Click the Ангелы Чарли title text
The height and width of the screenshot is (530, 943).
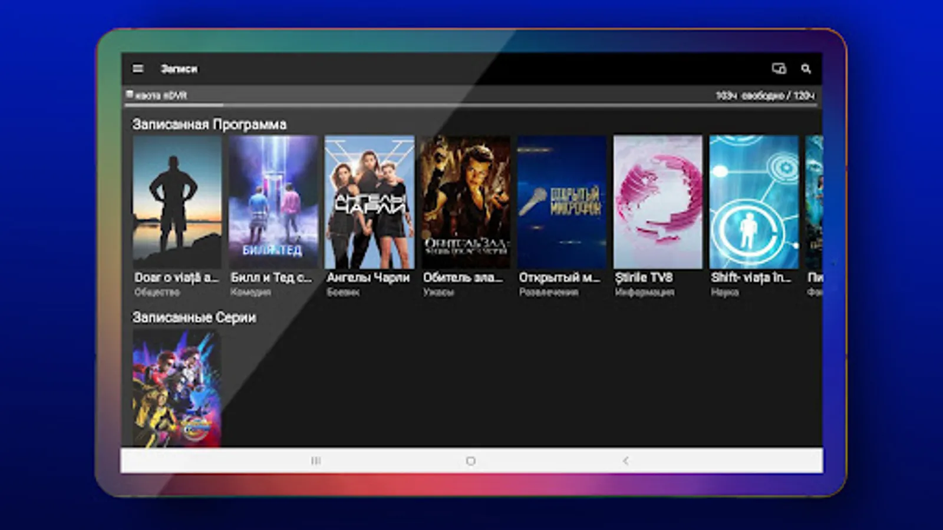pyautogui.click(x=368, y=277)
